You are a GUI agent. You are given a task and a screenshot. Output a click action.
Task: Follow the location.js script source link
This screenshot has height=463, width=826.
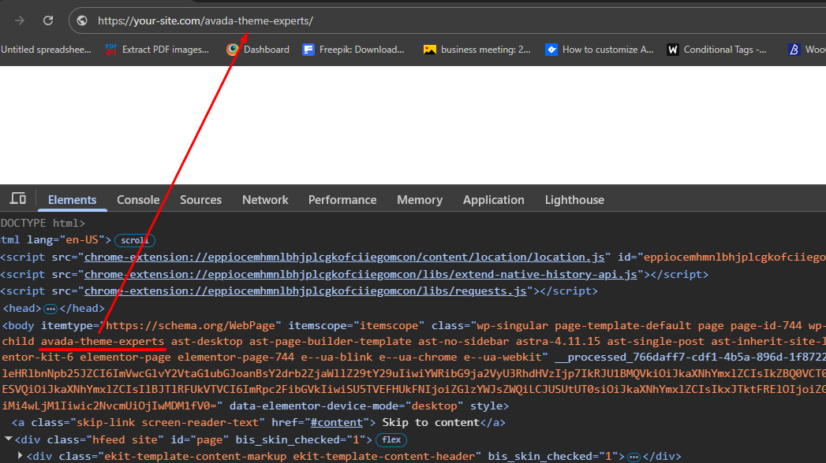coord(344,257)
